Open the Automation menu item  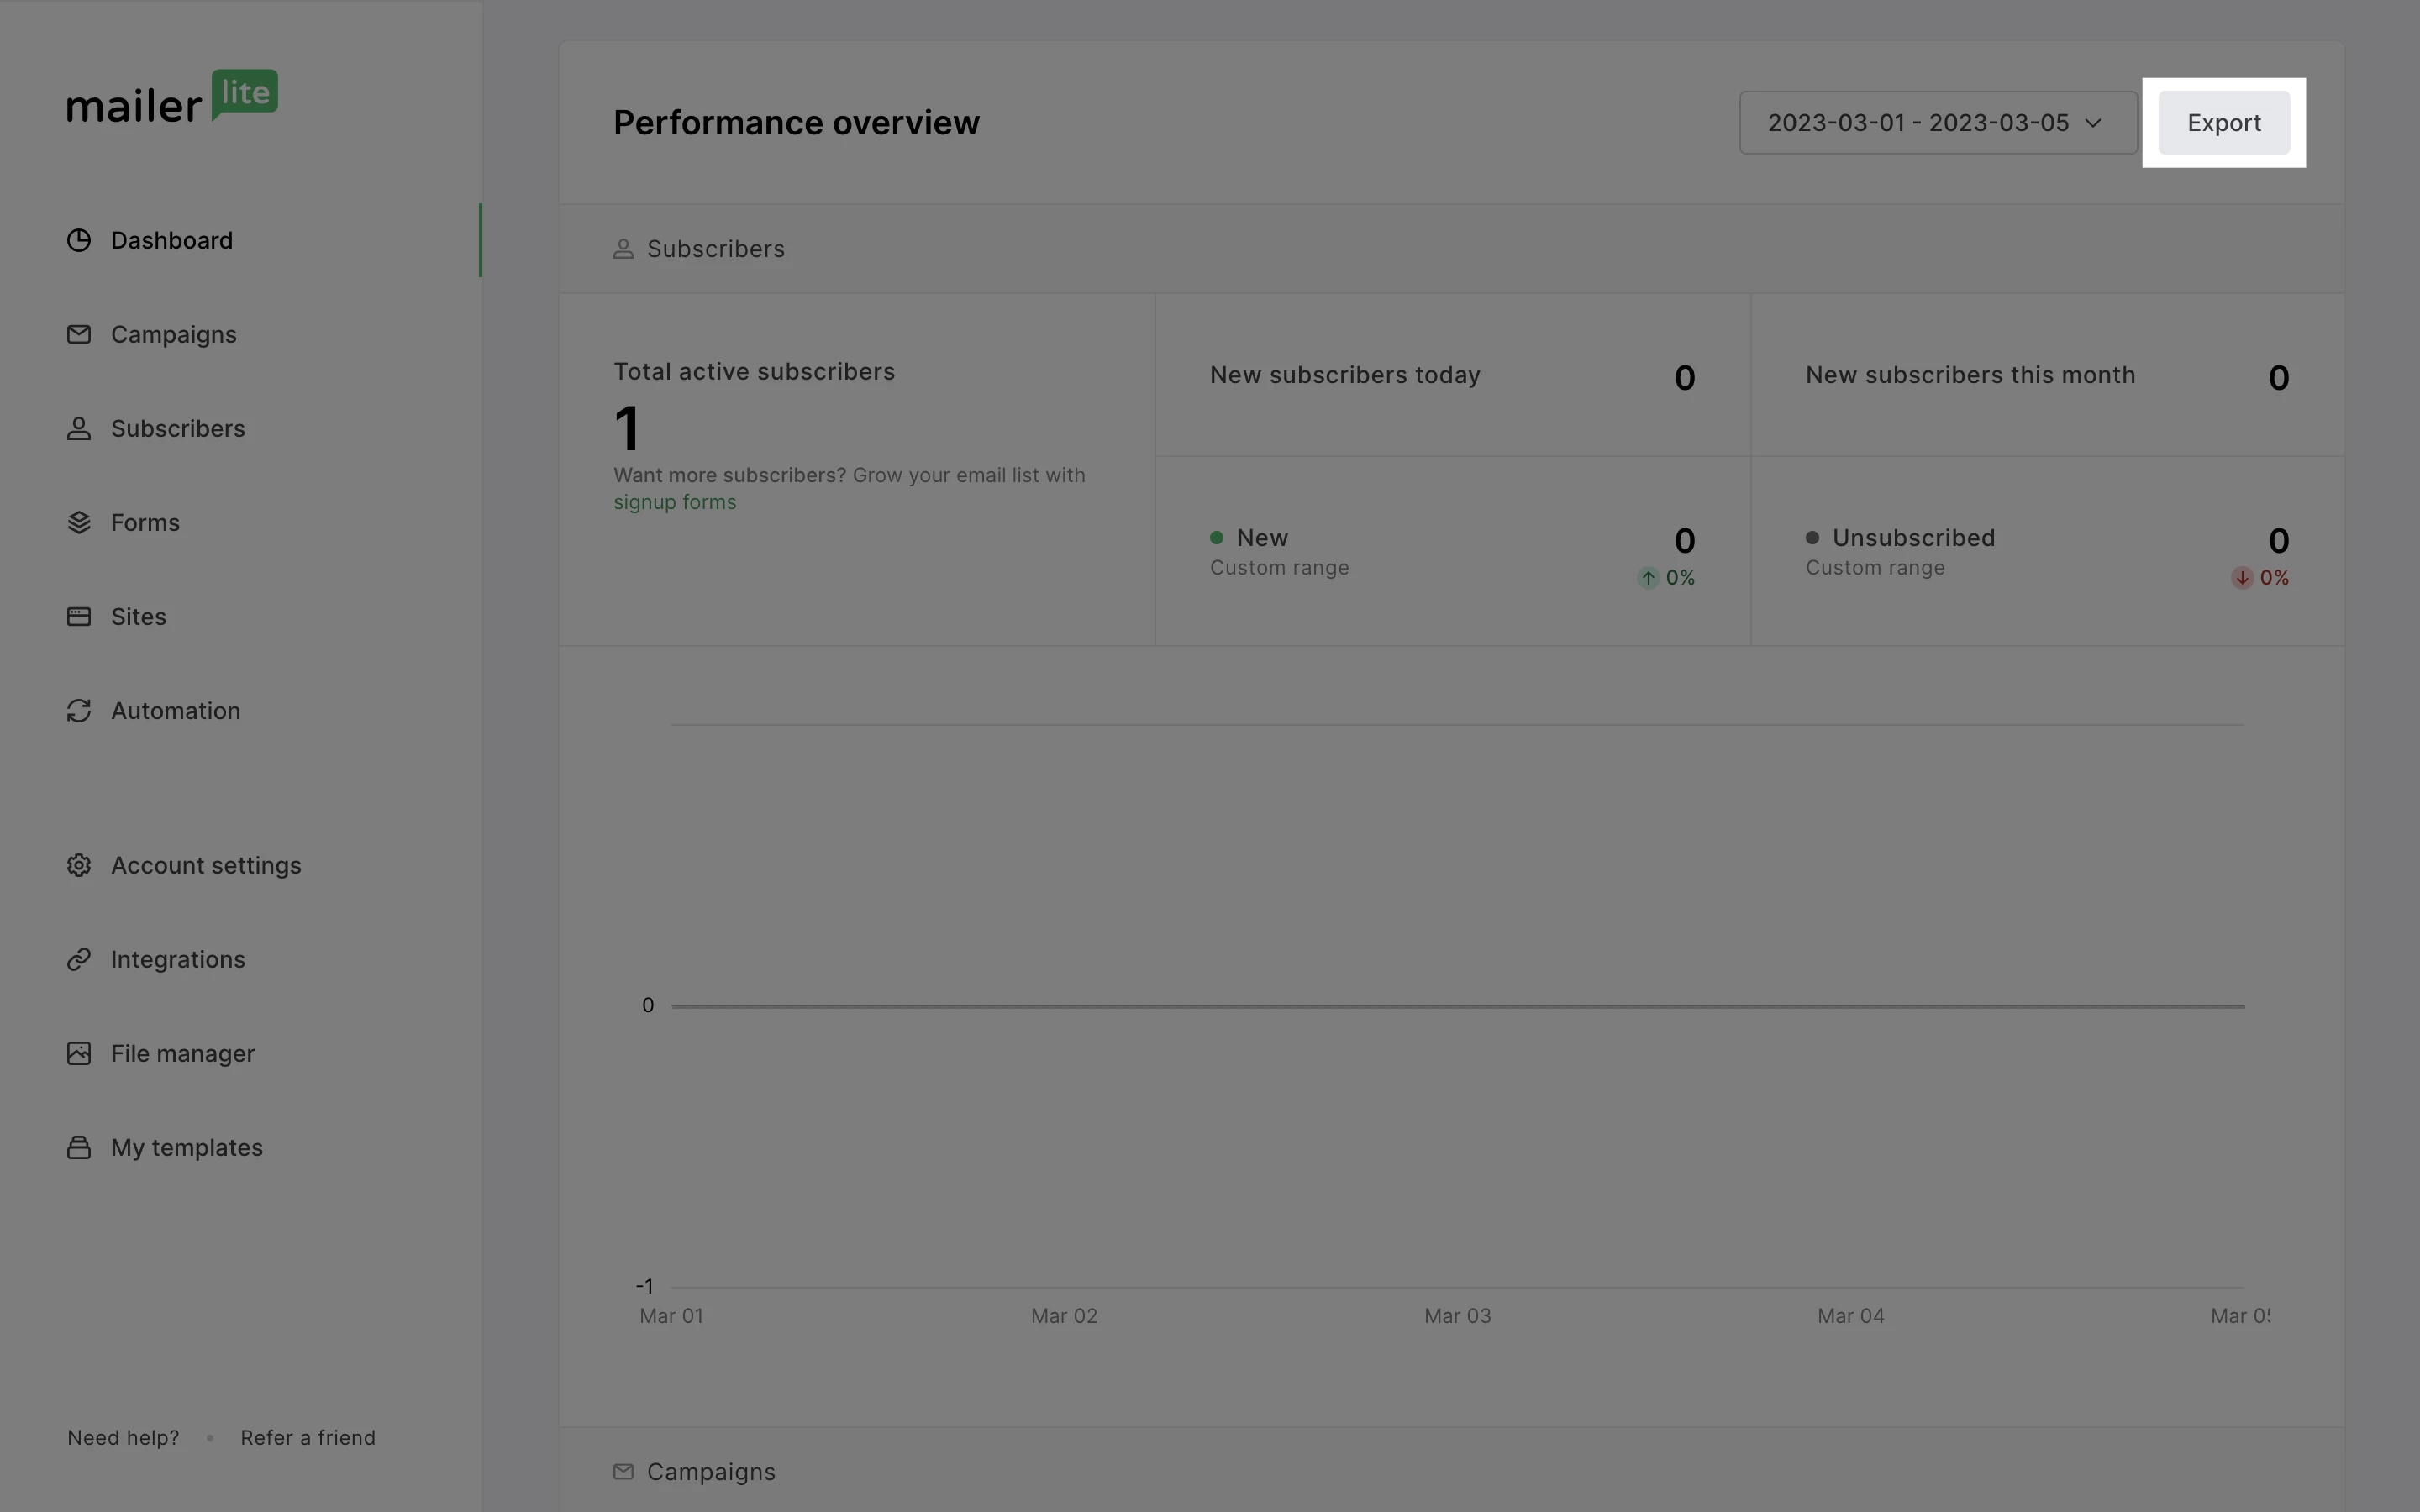click(176, 710)
